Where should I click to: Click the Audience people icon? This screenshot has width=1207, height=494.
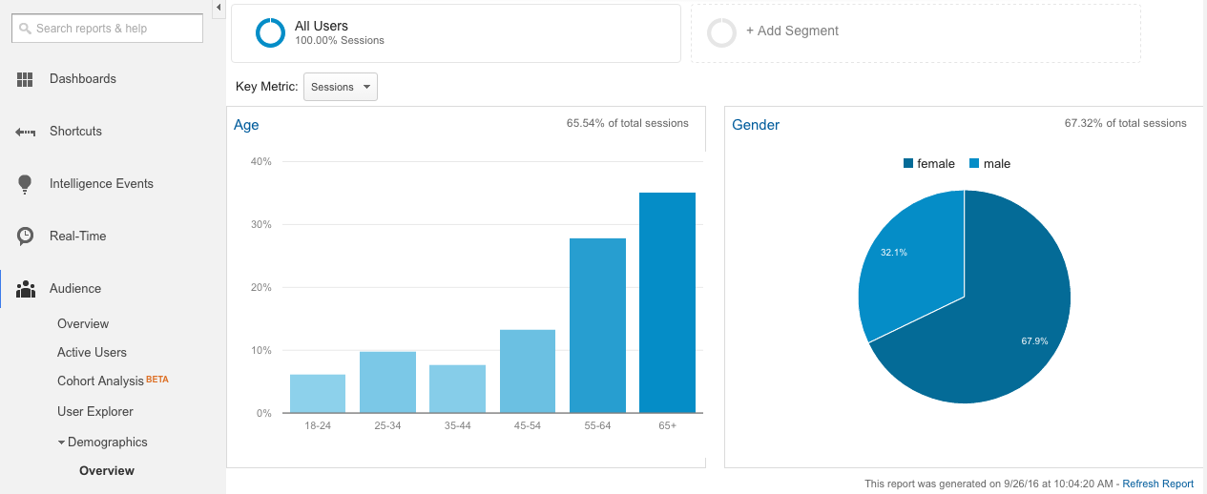(x=26, y=289)
